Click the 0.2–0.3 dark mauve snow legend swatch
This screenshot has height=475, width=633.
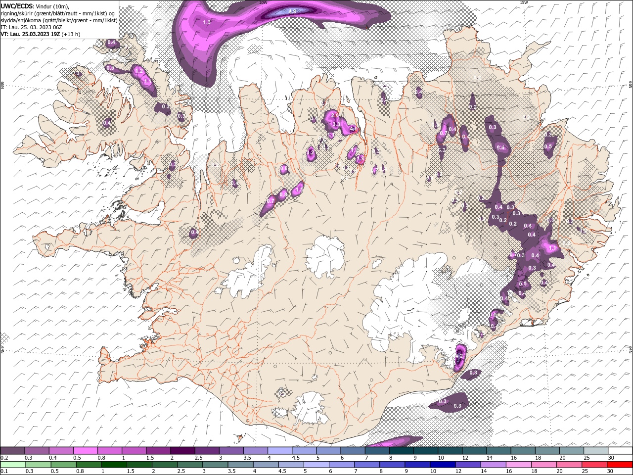coord(12,451)
